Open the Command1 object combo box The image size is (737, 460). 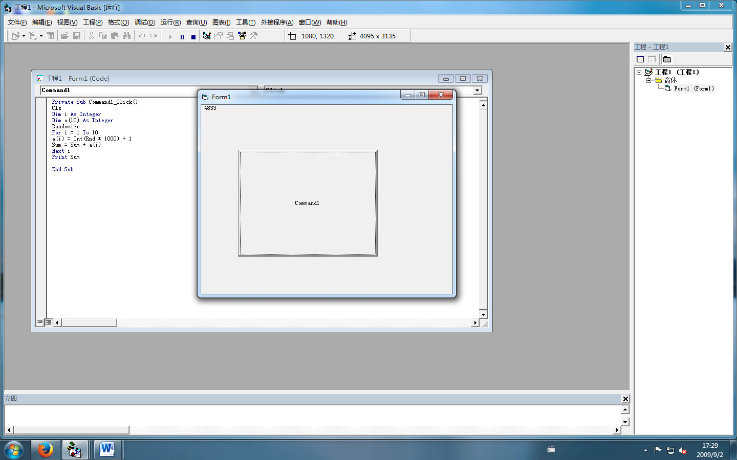(149, 90)
